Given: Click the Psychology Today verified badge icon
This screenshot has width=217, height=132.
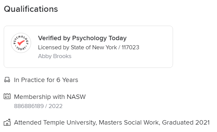Looking at the screenshot, I should tap(21, 43).
